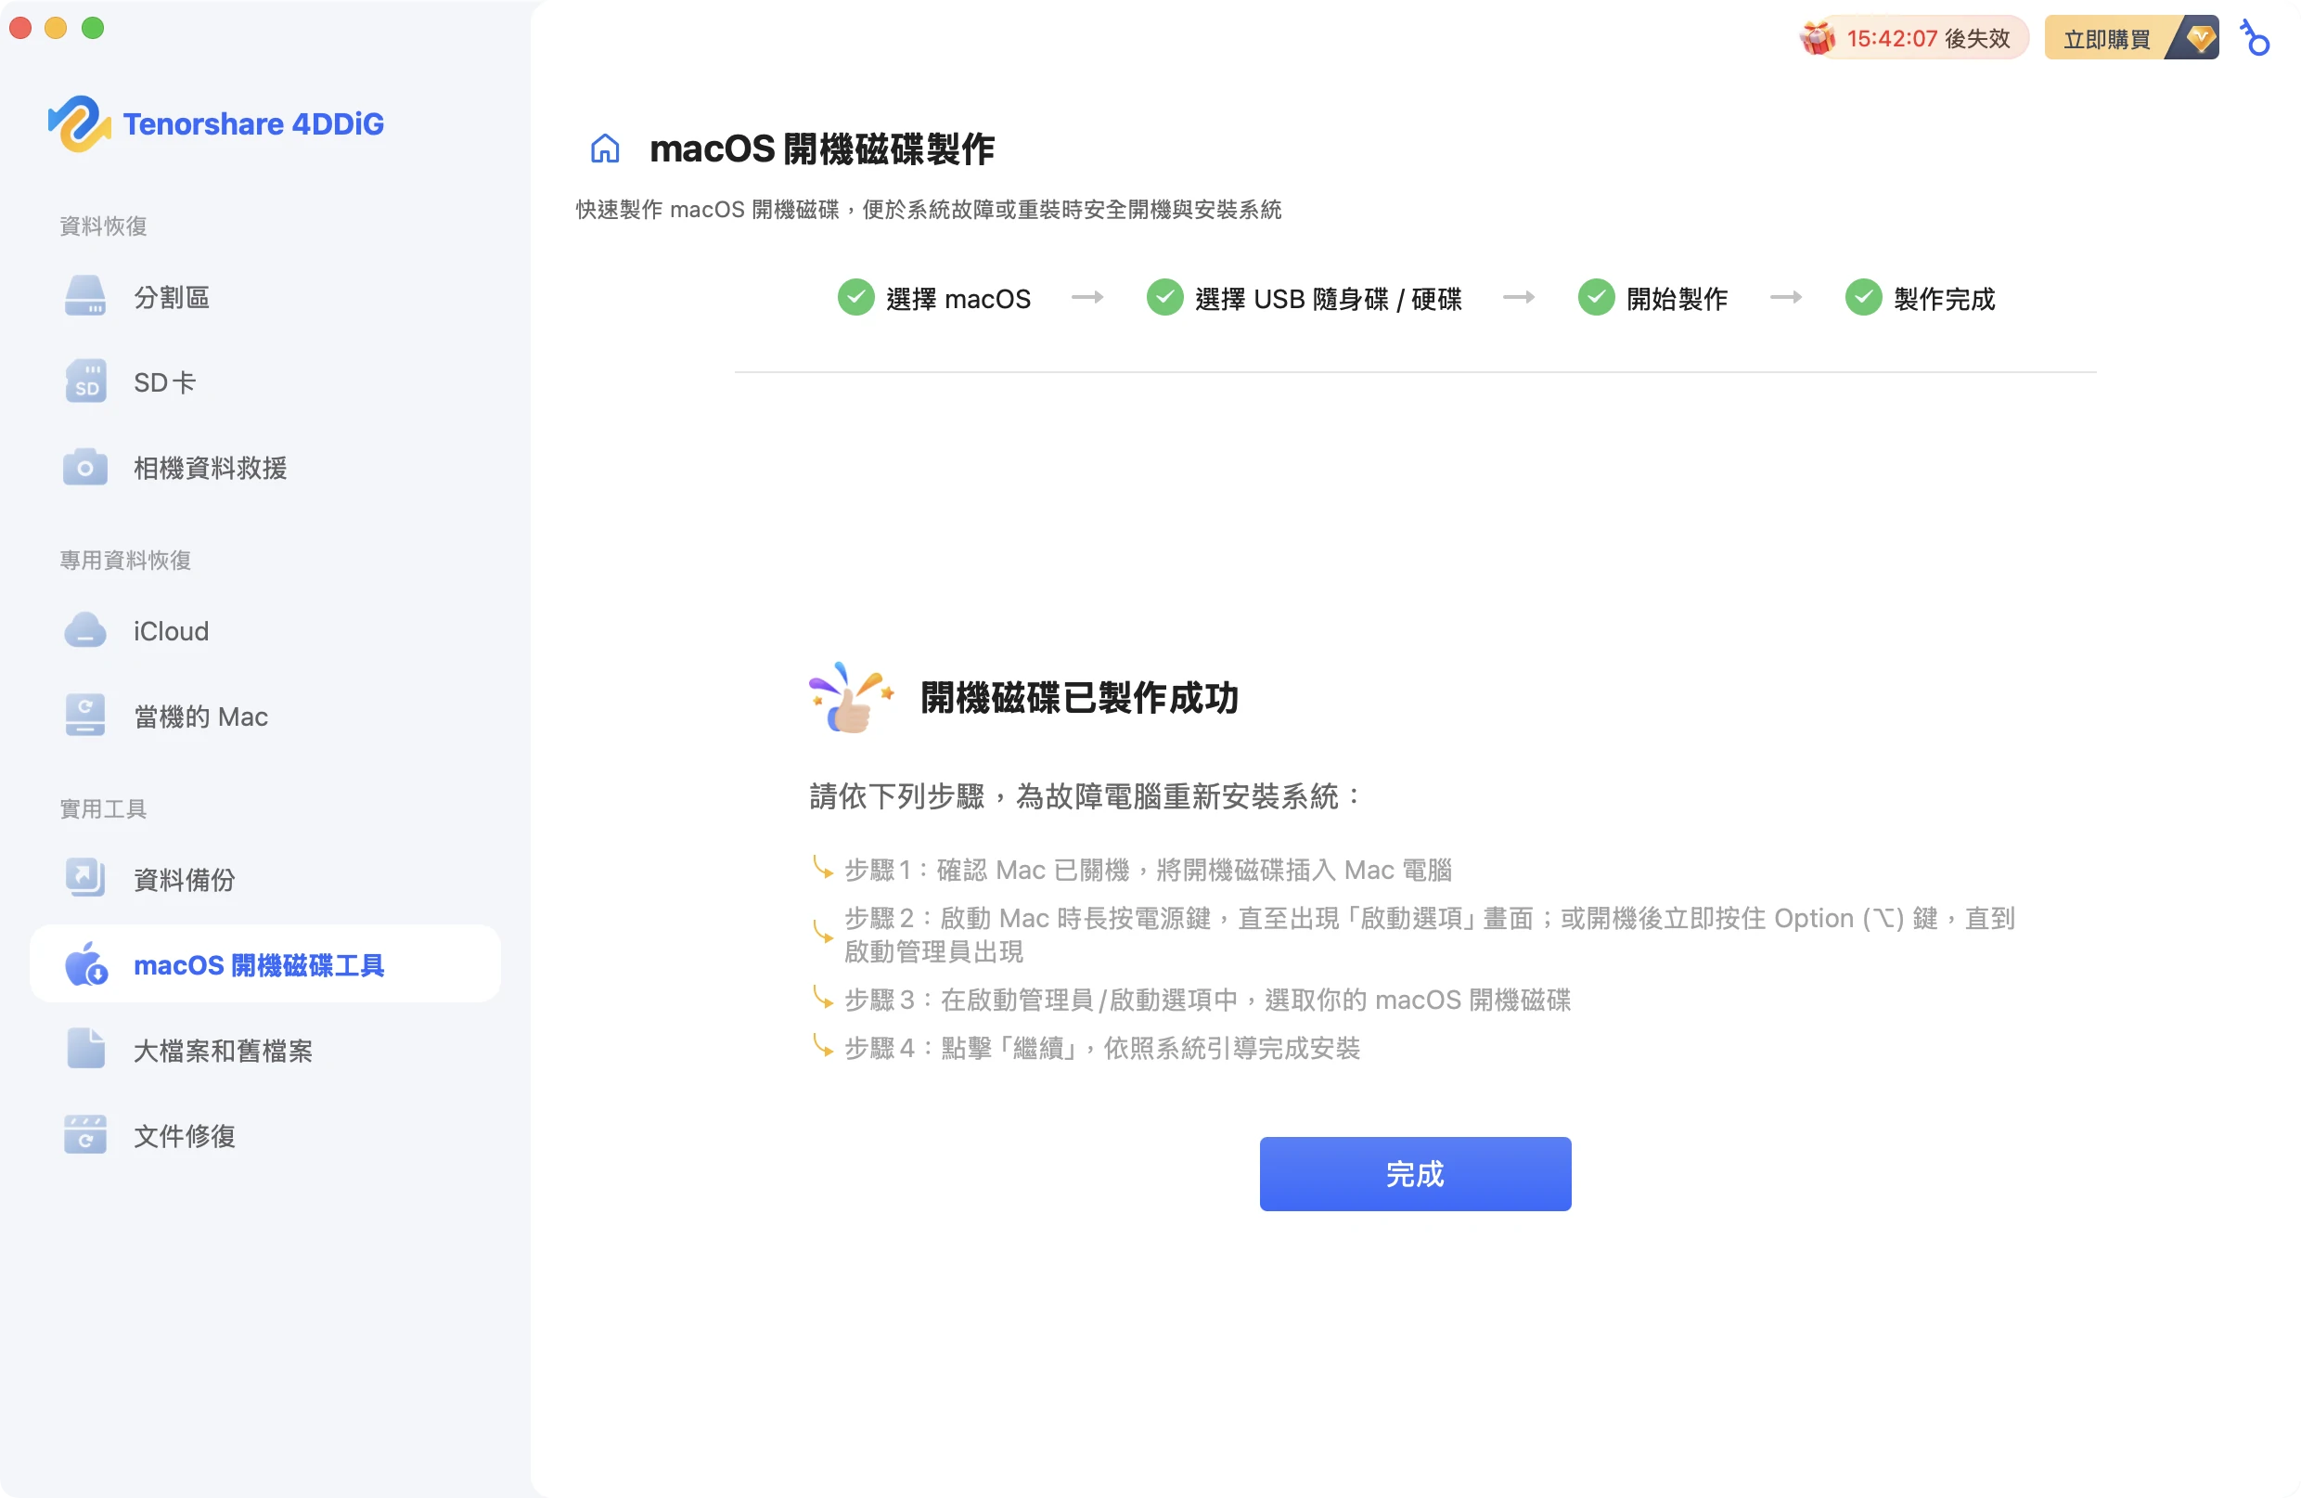Click the 步驟 2 instruction text
This screenshot has height=1498, width=2301.
click(x=1429, y=935)
